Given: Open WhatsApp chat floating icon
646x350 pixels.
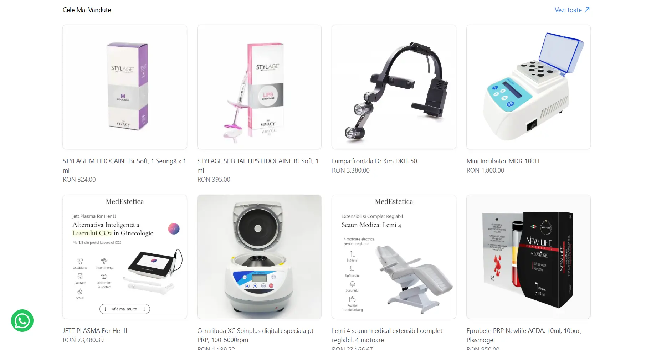Looking at the screenshot, I should tap(22, 320).
